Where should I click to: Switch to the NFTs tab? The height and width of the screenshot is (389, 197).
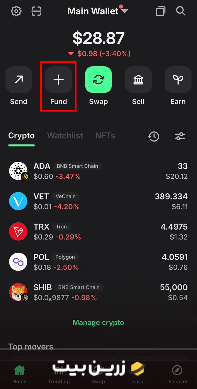pos(105,136)
